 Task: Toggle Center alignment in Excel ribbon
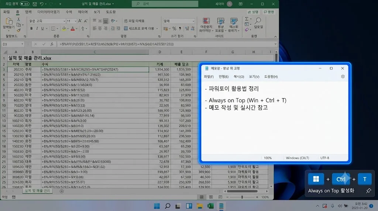tap(100, 28)
